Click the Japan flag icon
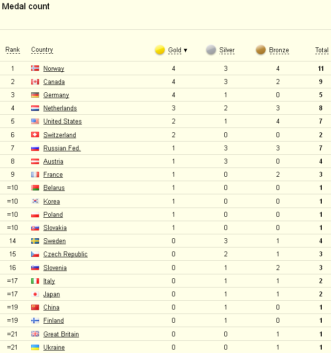331x353 pixels. click(35, 294)
